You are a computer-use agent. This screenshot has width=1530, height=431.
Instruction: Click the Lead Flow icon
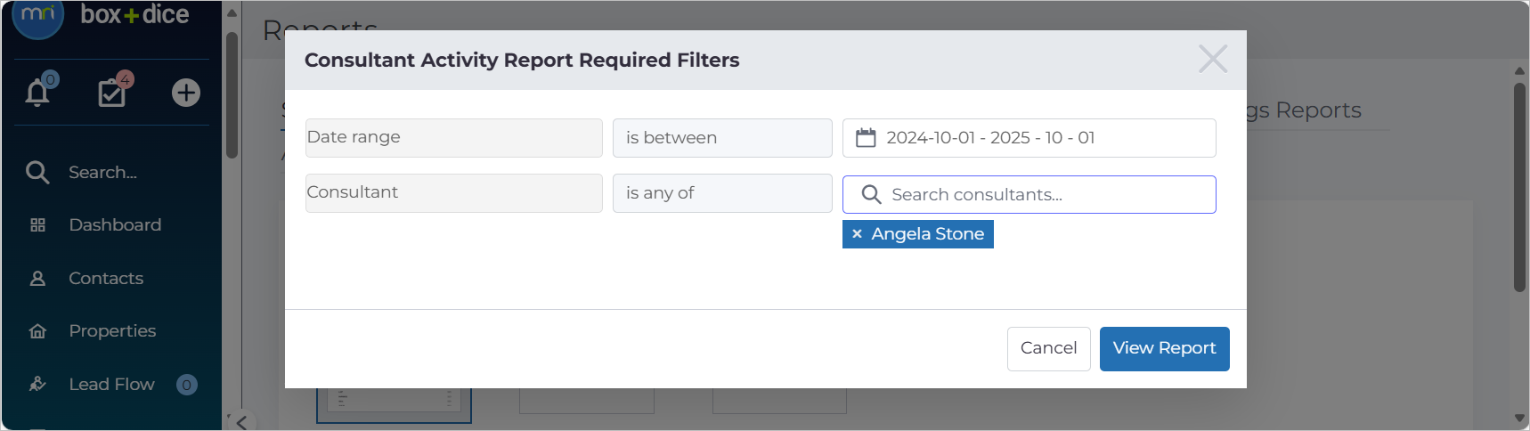coord(37,384)
